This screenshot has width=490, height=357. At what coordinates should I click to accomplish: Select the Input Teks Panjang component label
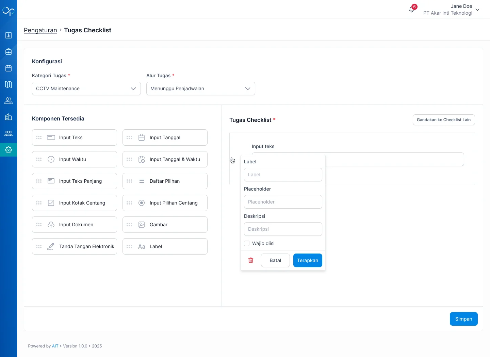pyautogui.click(x=80, y=181)
